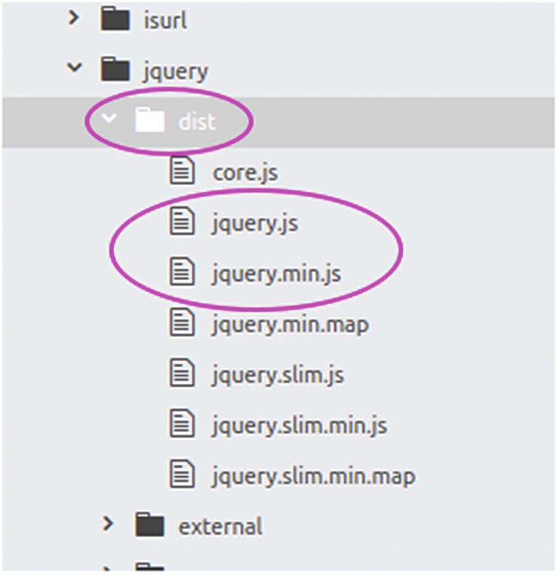Select the dist folder label
The height and width of the screenshot is (575, 559).
click(x=197, y=121)
